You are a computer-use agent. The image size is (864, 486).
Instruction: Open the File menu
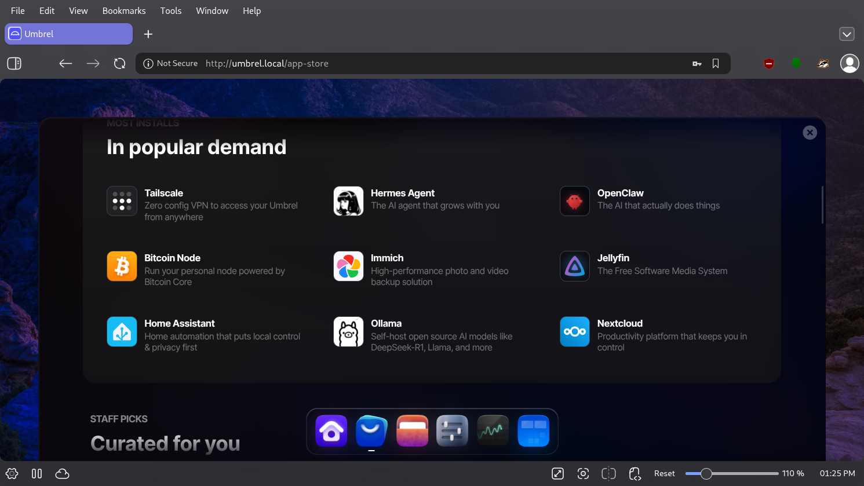pos(18,10)
